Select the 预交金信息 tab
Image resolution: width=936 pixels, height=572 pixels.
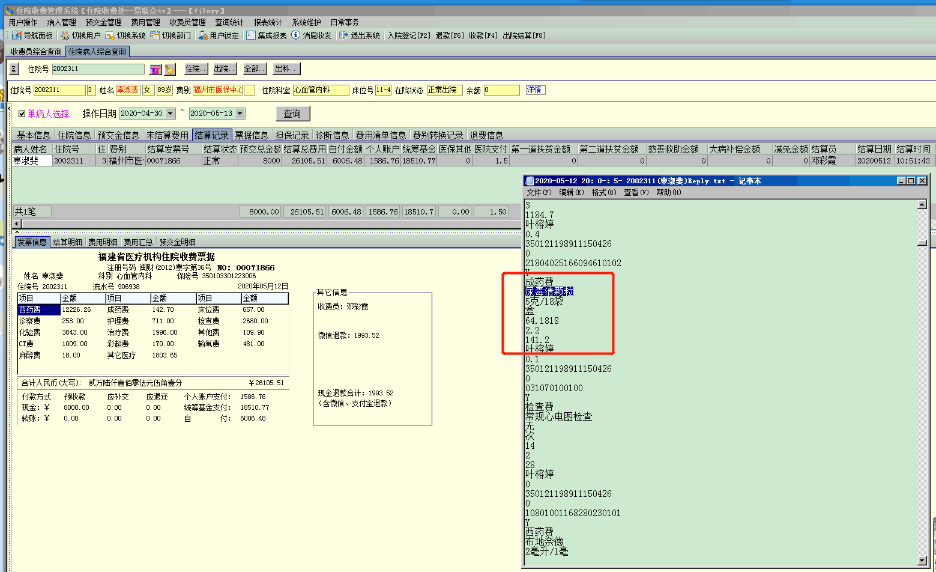pos(118,135)
